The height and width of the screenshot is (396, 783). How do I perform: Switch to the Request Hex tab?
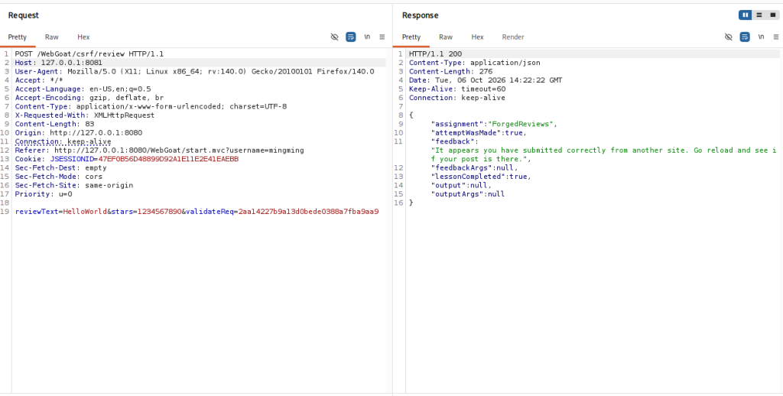(x=83, y=37)
